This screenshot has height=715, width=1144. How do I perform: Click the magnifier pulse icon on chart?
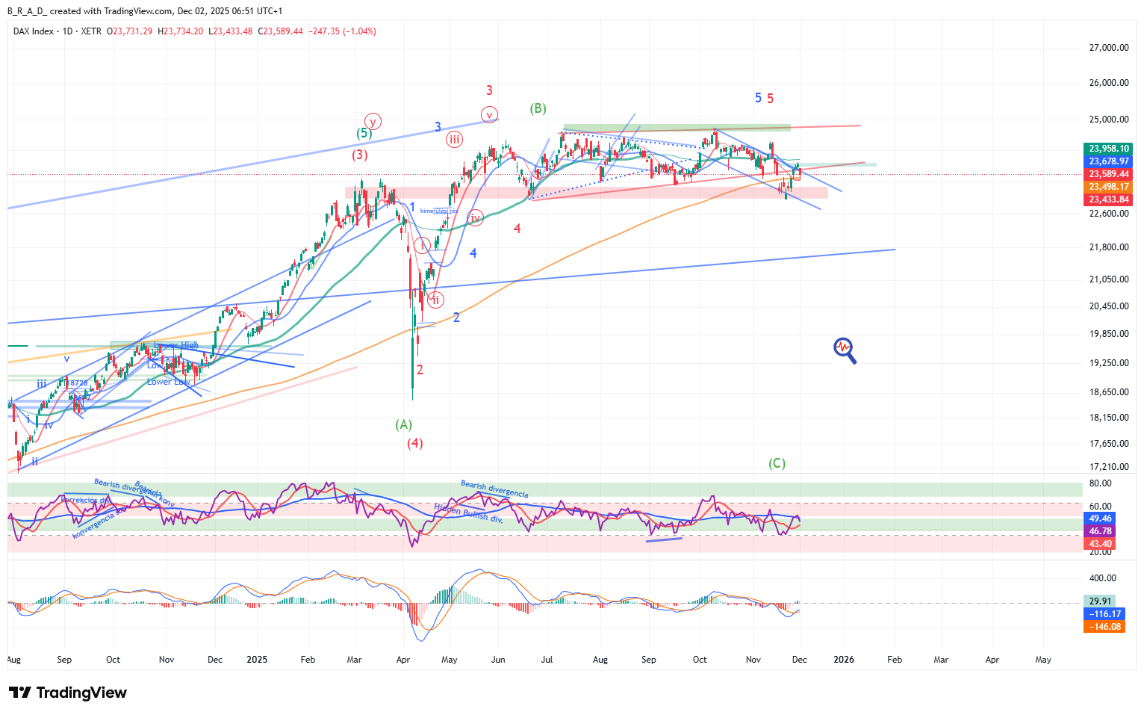coord(845,350)
